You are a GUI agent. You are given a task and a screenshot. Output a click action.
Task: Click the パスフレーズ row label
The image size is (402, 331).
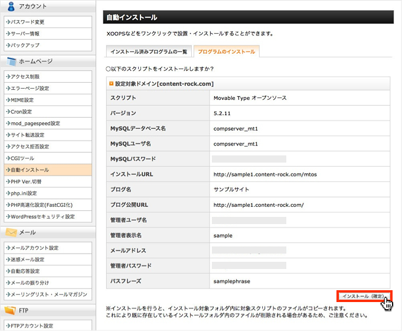coord(126,281)
